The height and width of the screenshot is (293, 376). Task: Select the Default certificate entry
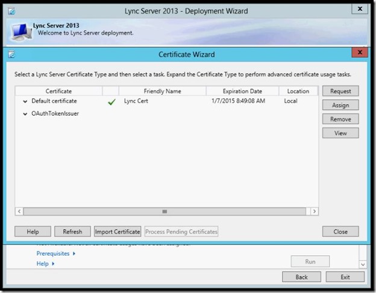(x=54, y=101)
